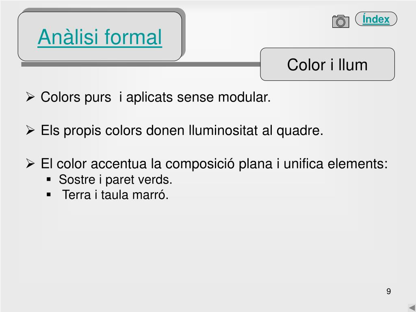Click the word 'elements:'
This screenshot has width=416, height=312.
(x=357, y=163)
